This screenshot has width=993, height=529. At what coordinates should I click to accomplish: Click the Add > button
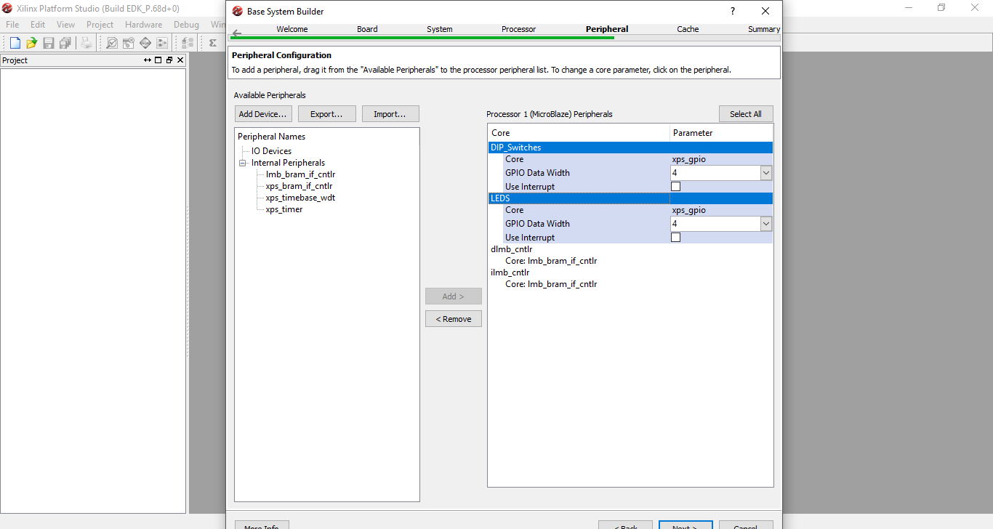(x=454, y=296)
